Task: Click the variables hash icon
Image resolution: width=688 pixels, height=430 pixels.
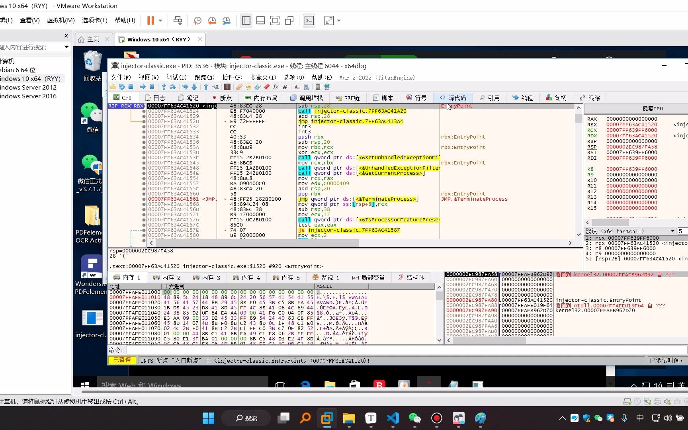Action: pyautogui.click(x=285, y=87)
